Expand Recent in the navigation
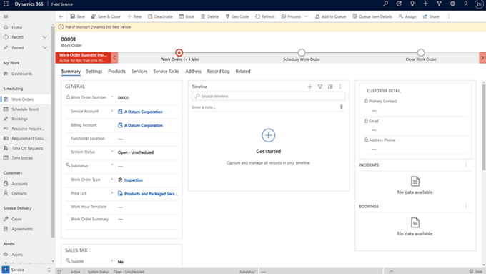 pos(44,37)
